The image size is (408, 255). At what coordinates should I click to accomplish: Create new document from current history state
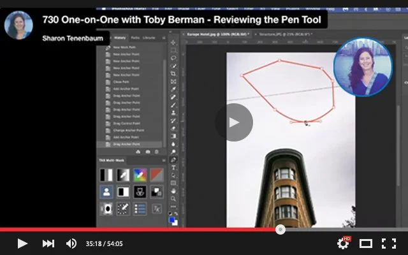coord(138,152)
